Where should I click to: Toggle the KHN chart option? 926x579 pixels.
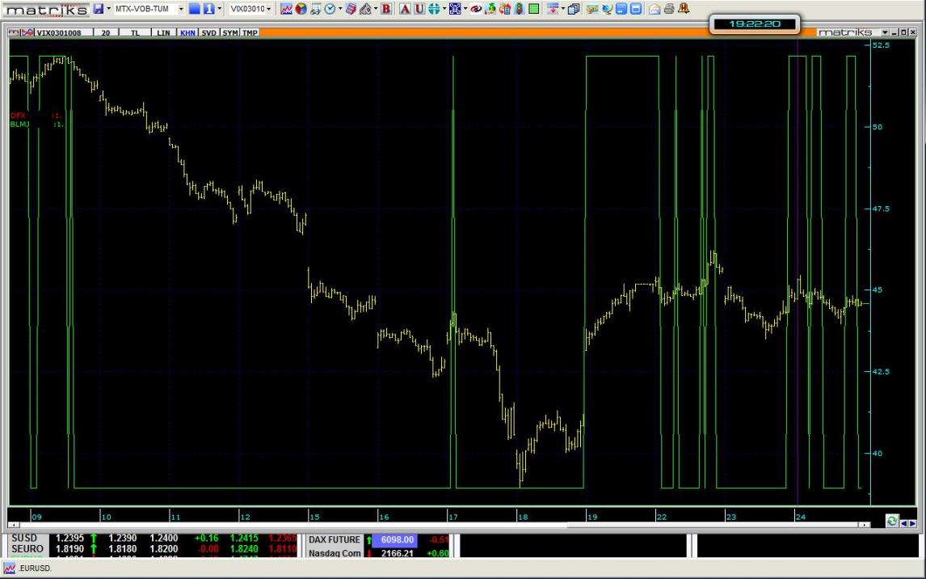pos(187,33)
